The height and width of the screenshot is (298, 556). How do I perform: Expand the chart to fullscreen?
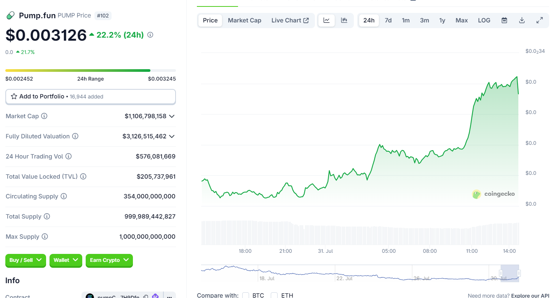540,21
